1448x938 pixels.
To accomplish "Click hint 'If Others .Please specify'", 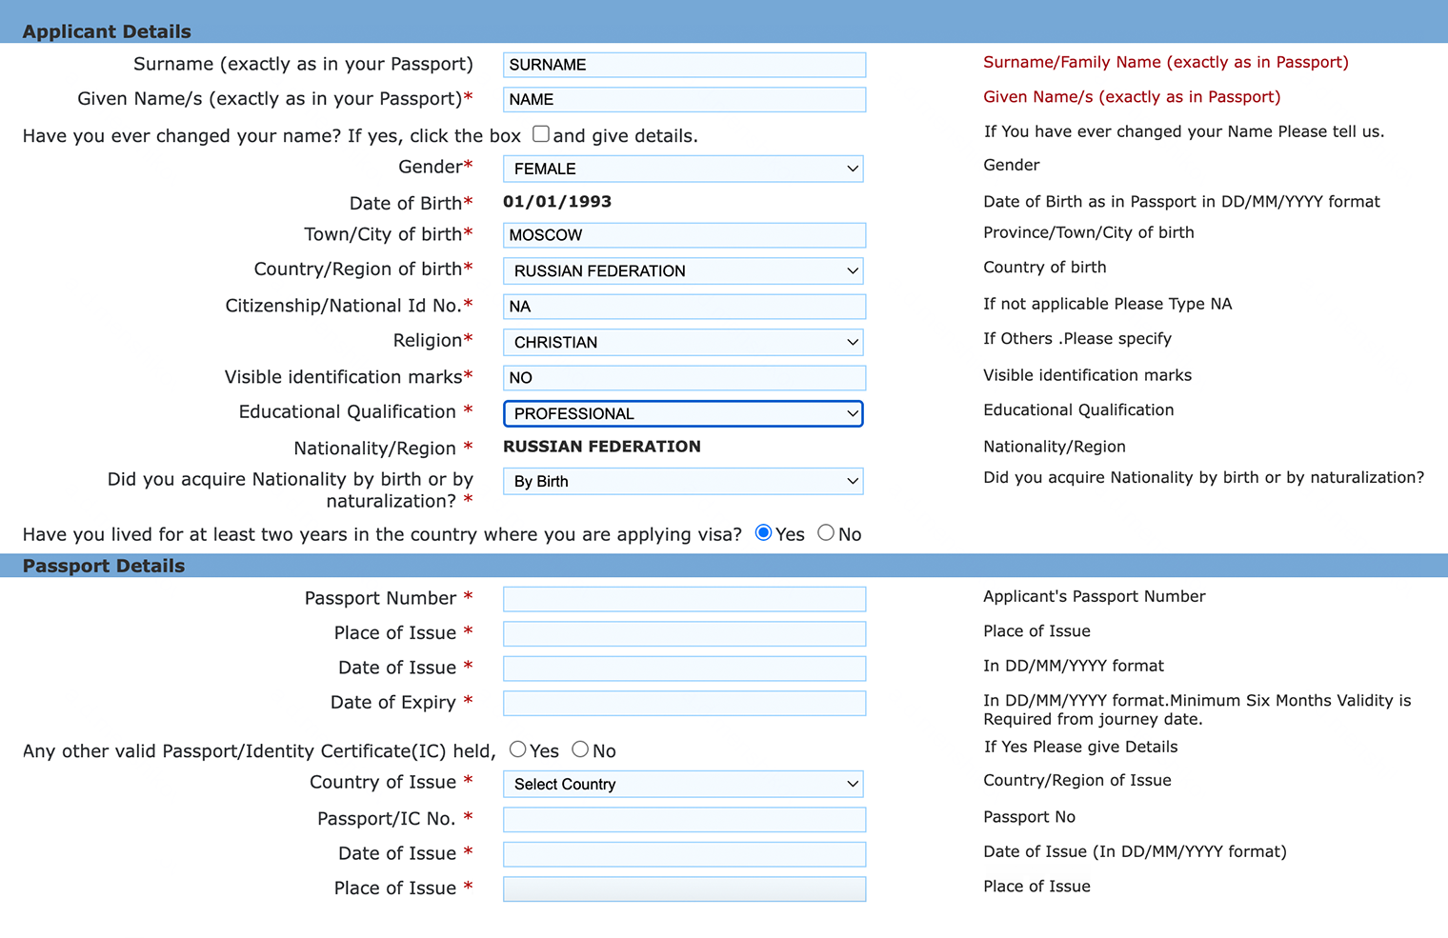I will click(1077, 338).
